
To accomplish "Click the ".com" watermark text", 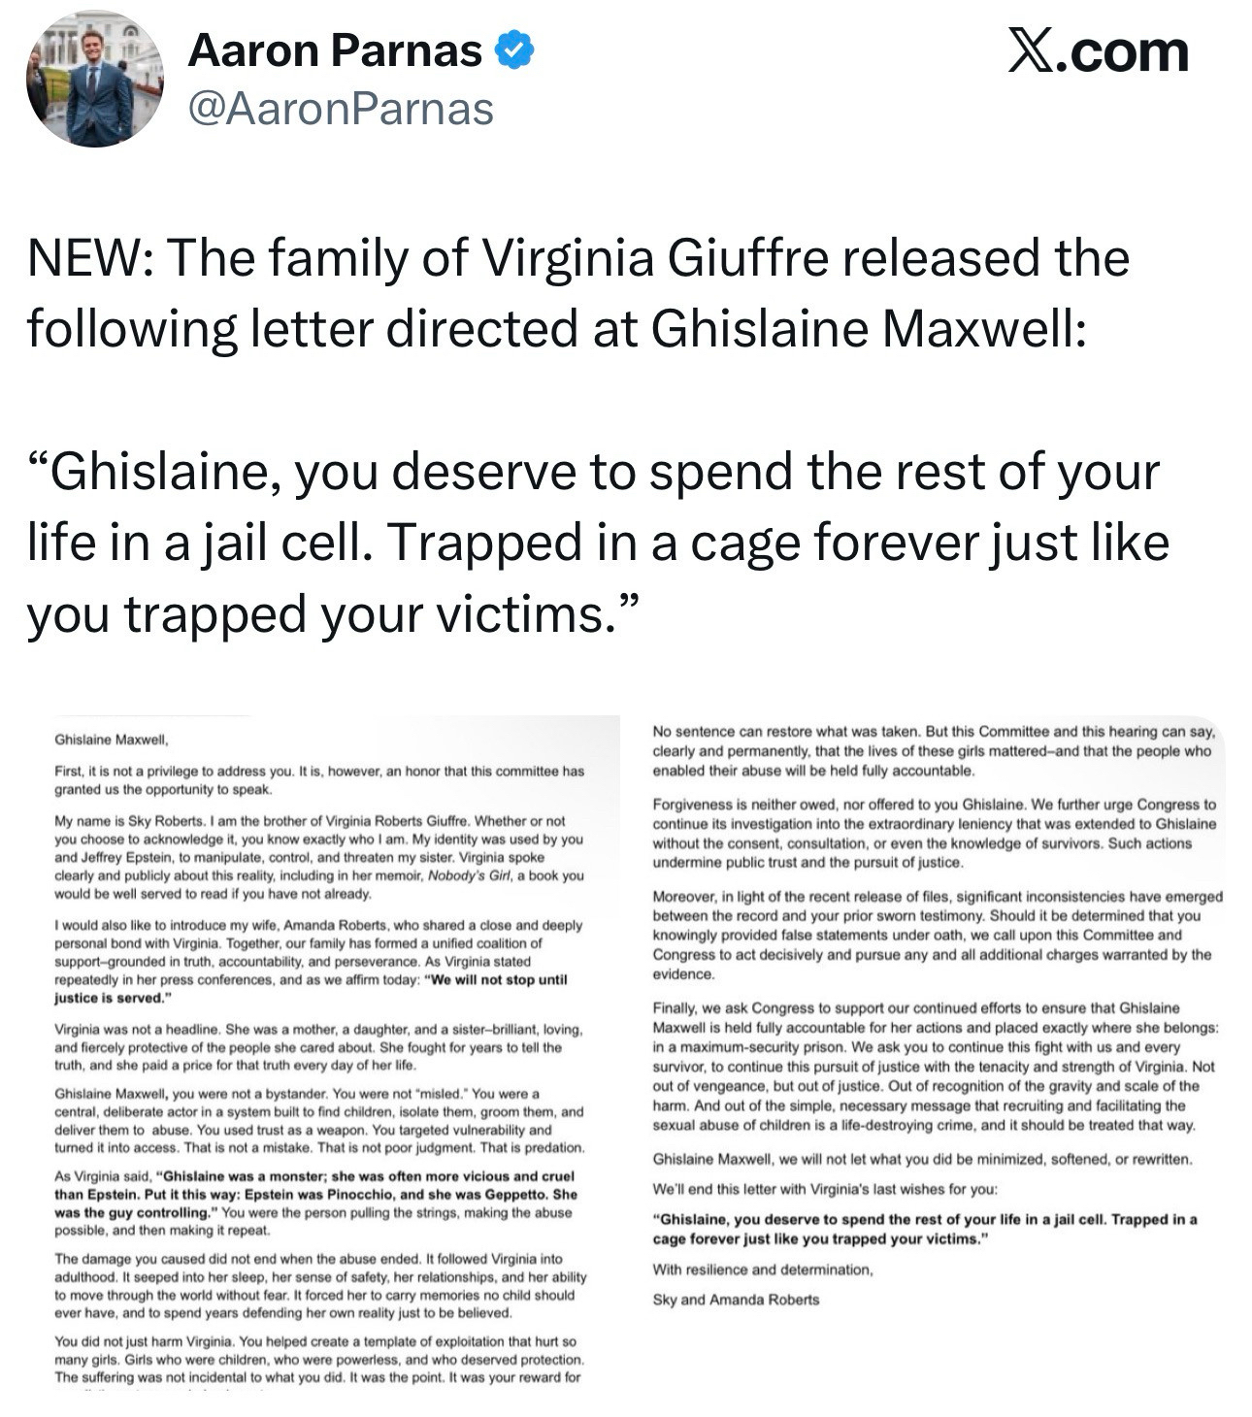I will click(x=1129, y=52).
